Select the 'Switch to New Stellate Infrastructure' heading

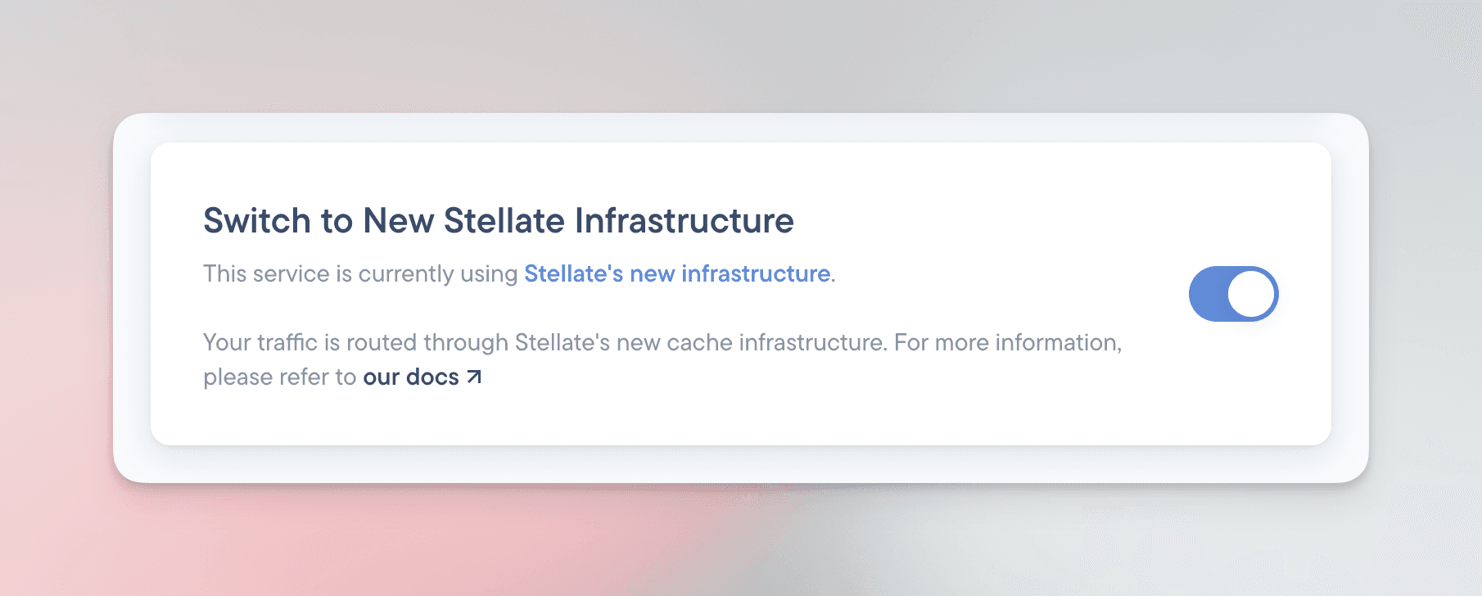498,219
